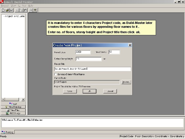Click the 'Co-ordinate y' status bar cell
185x139 pixels.
click(177, 136)
